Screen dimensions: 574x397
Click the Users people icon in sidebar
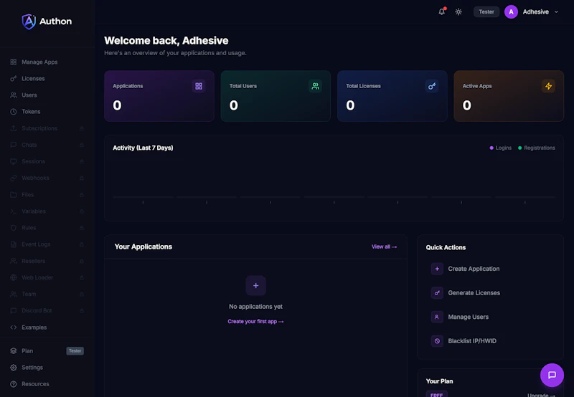(14, 95)
